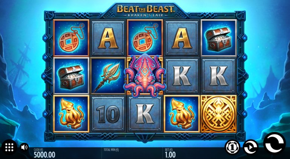290x159 pixels.
Task: Click the pink Kraken wild symbol
Action: click(x=145, y=75)
